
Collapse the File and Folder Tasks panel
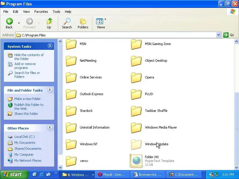coord(50,90)
